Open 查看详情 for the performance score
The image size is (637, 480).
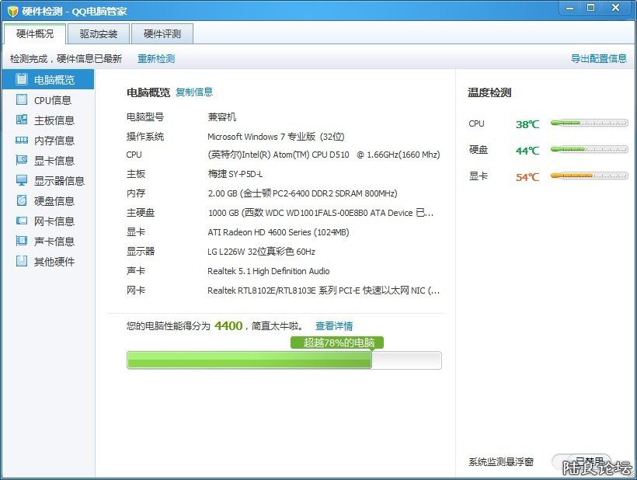[334, 326]
